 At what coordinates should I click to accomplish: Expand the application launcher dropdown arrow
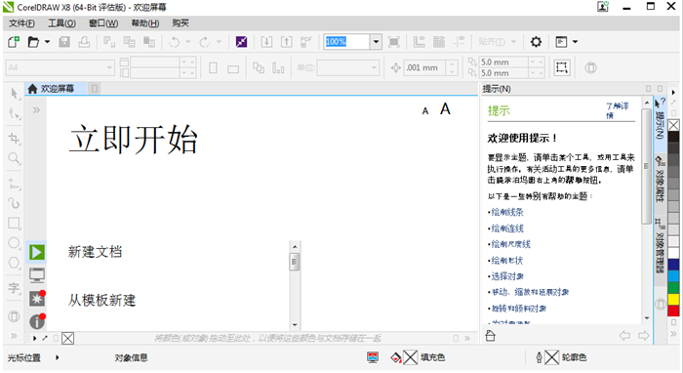[575, 42]
